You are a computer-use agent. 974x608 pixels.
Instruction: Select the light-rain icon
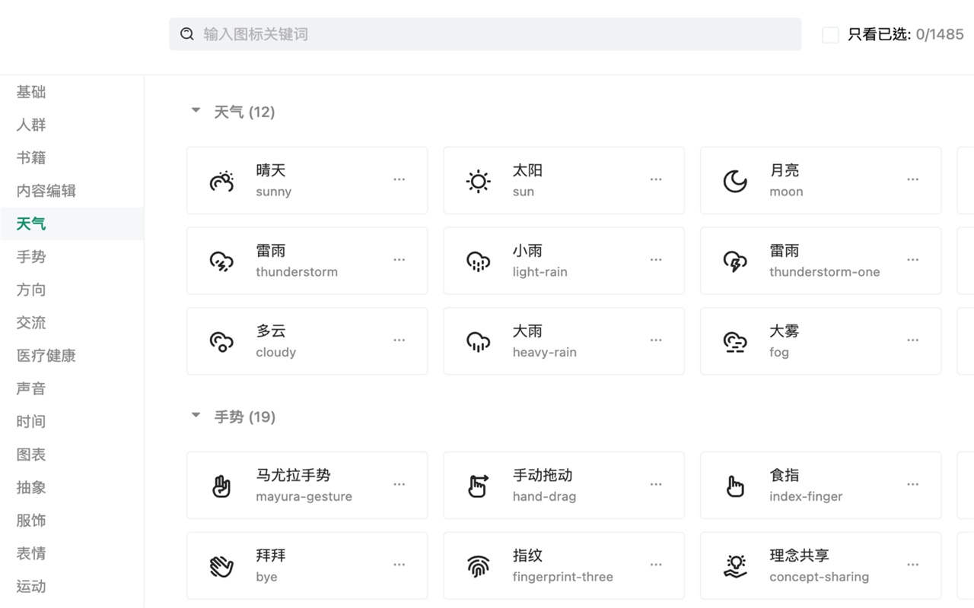pos(479,261)
